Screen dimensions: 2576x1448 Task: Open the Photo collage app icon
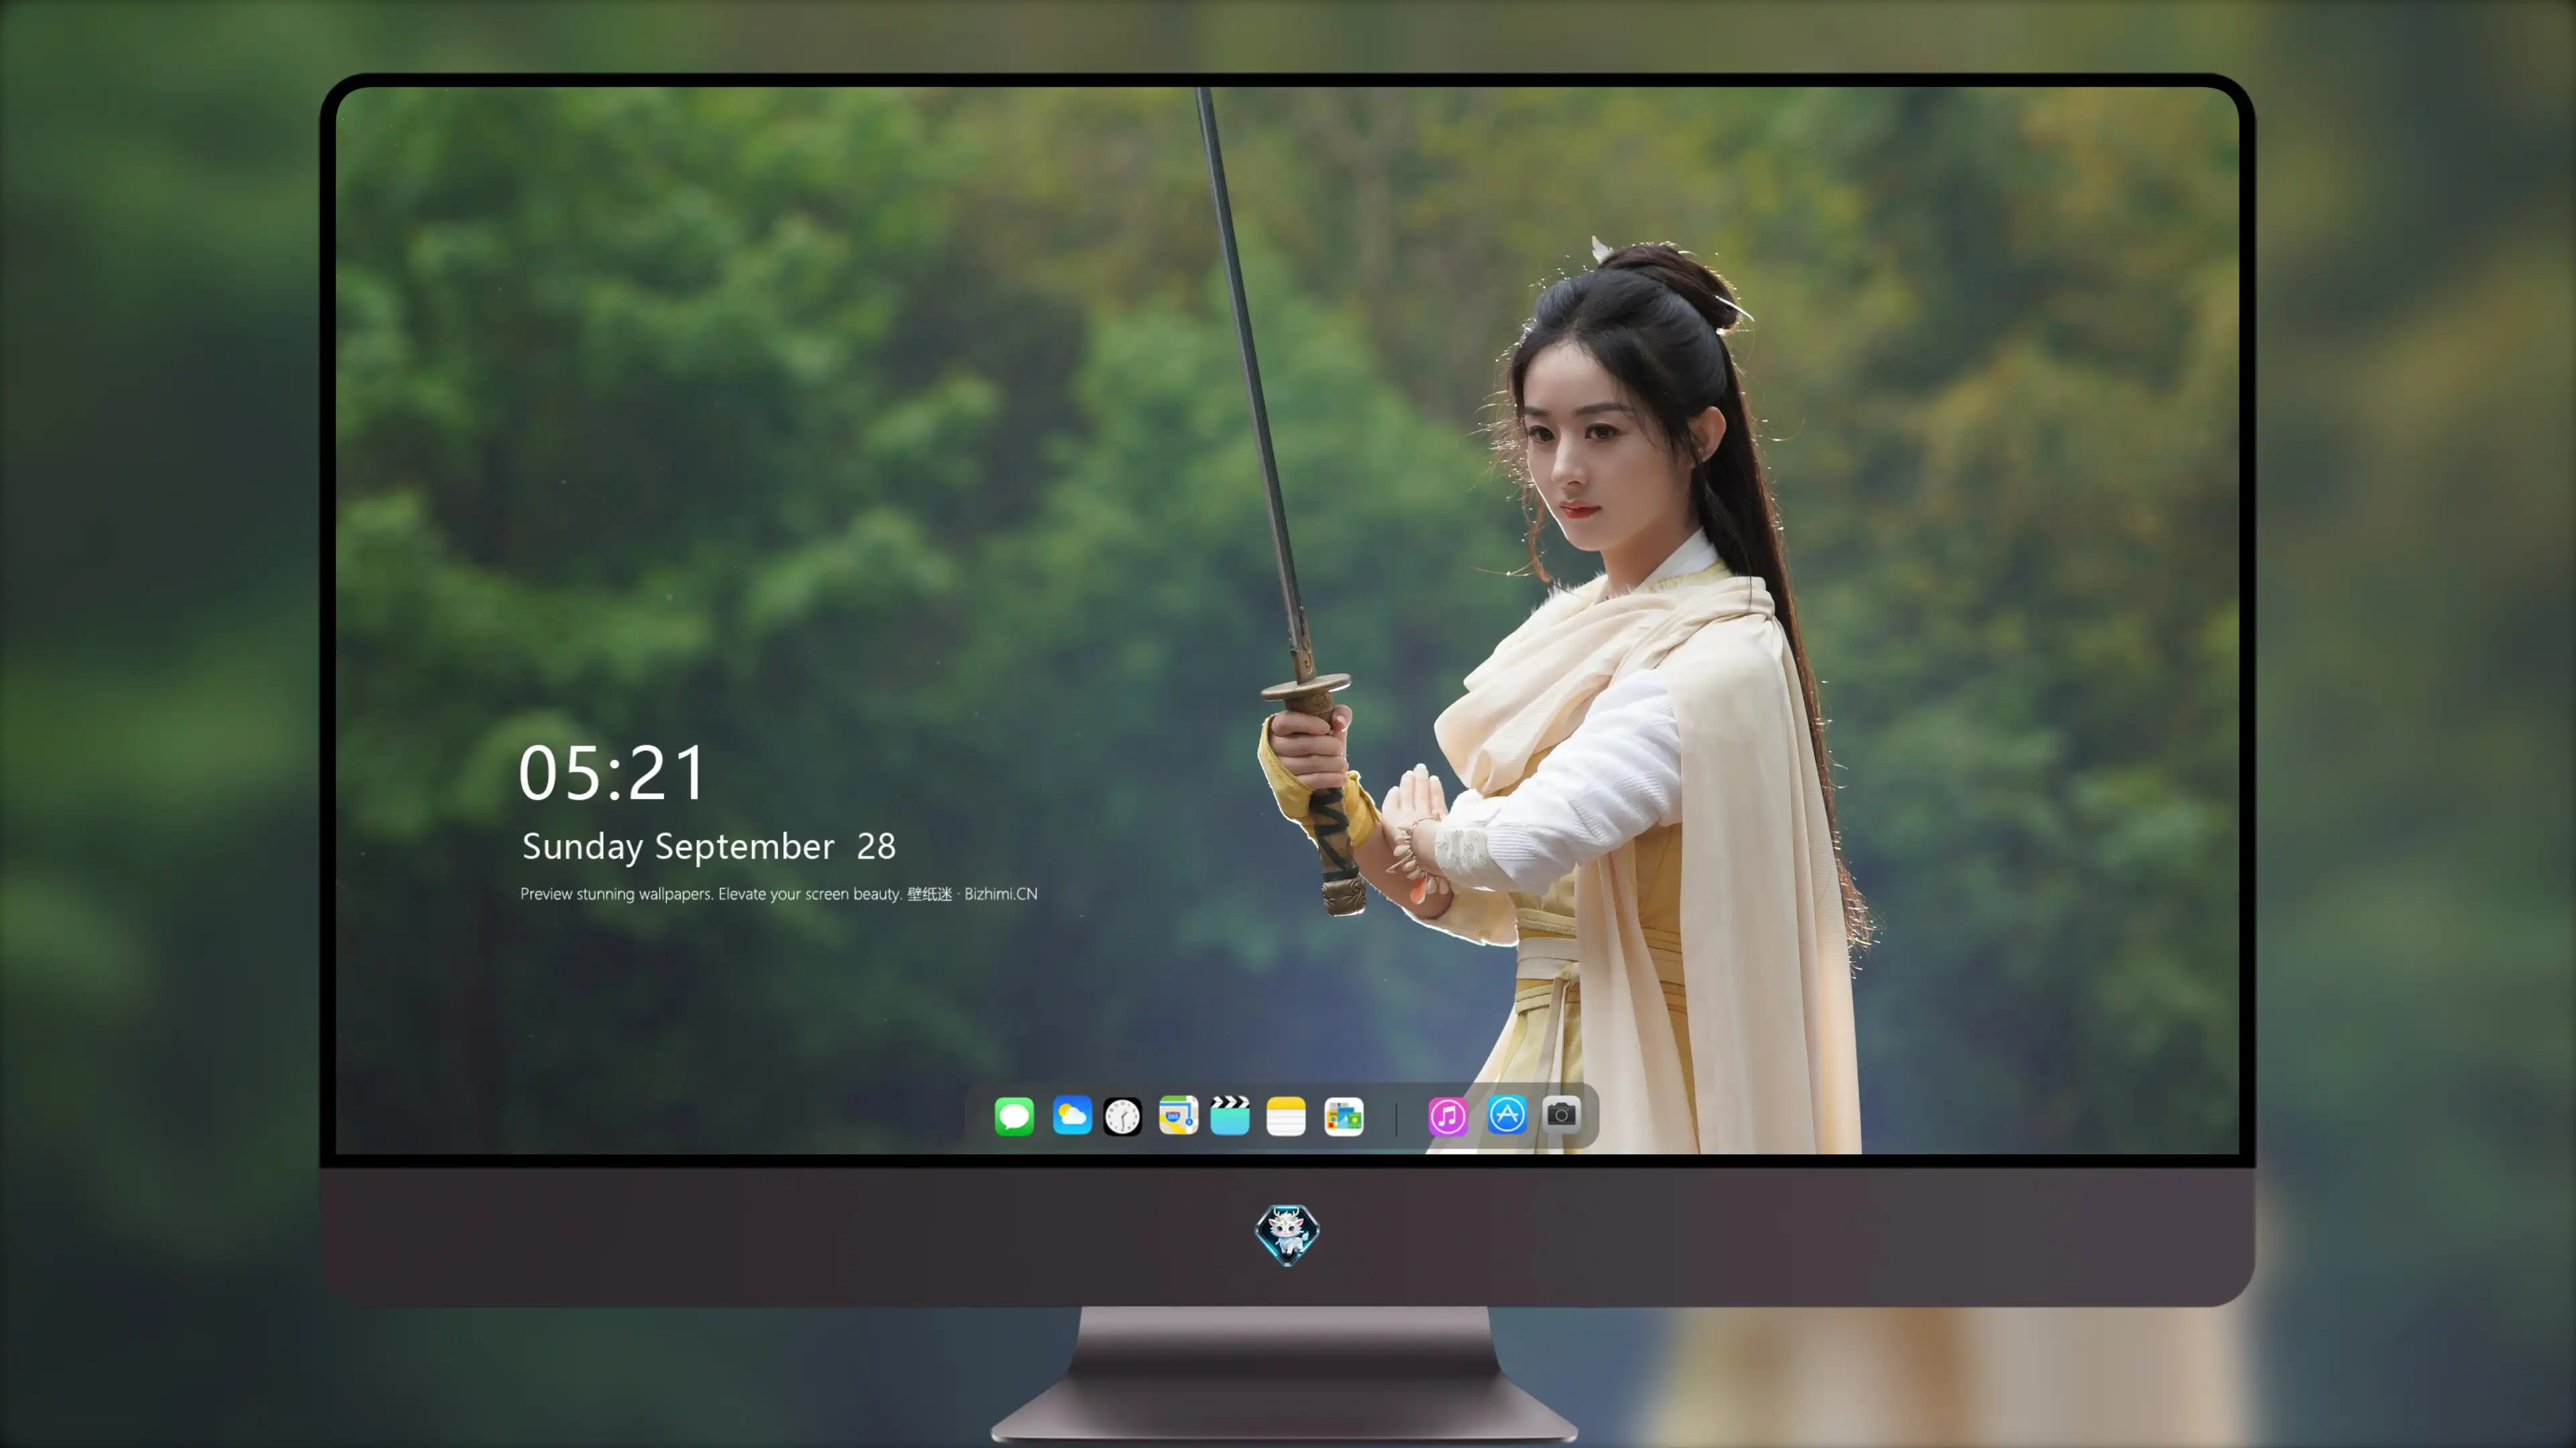1343,1116
